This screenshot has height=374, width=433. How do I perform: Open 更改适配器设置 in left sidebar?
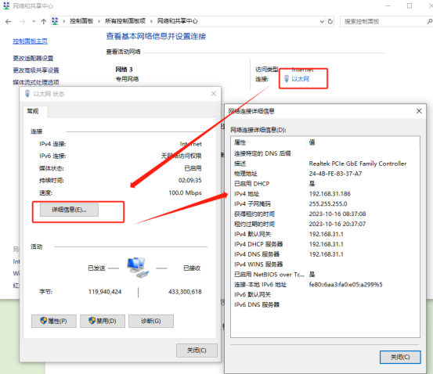click(33, 58)
